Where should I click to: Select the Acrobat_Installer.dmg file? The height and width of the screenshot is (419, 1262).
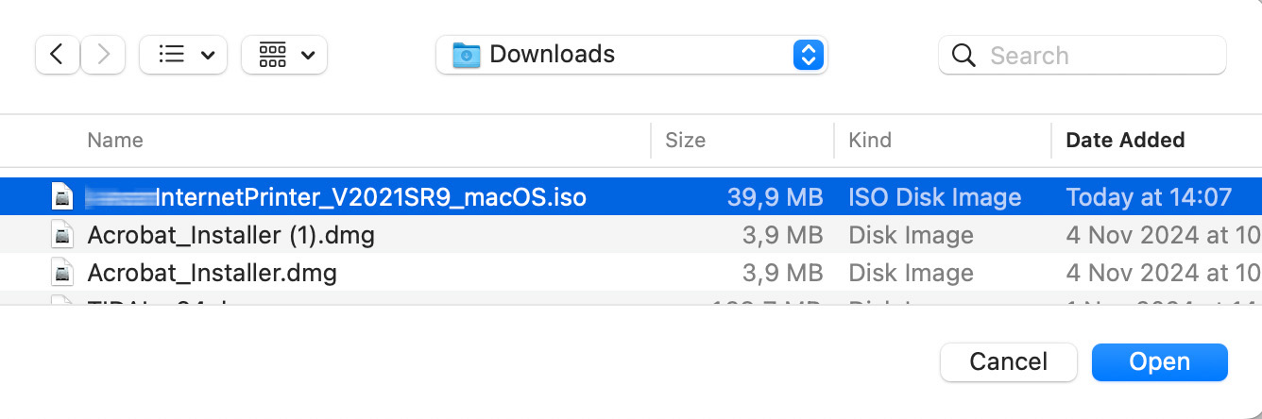point(212,273)
